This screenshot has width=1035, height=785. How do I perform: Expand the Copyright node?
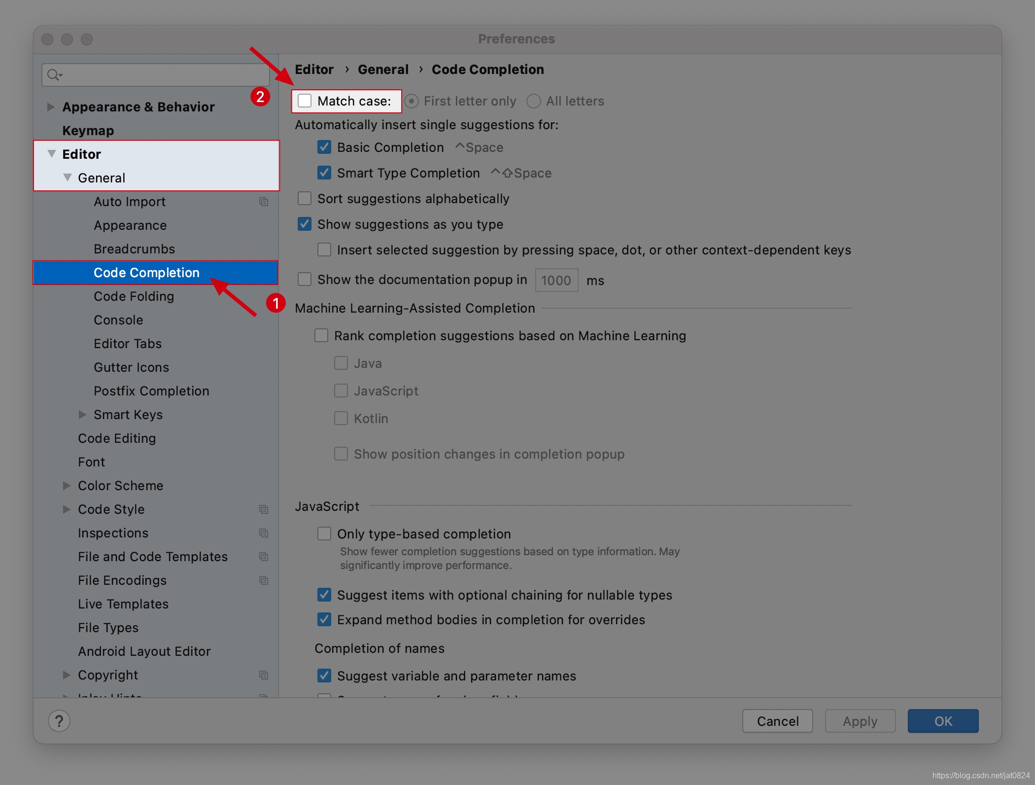67,675
